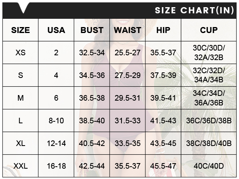Select the SIZE column header
This screenshot has width=239, height=179.
(x=20, y=30)
